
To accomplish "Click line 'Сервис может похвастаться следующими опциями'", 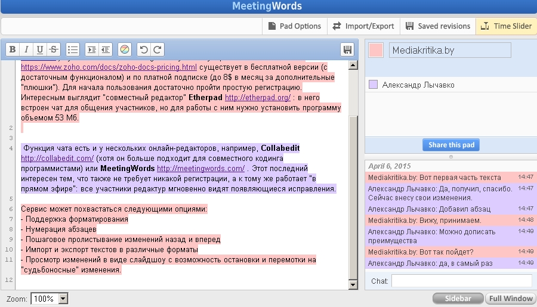I will pyautogui.click(x=114, y=209).
